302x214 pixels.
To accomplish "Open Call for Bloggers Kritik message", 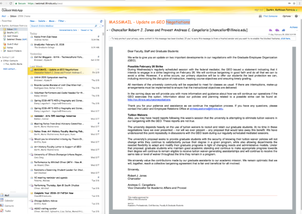I will click(x=65, y=58).
